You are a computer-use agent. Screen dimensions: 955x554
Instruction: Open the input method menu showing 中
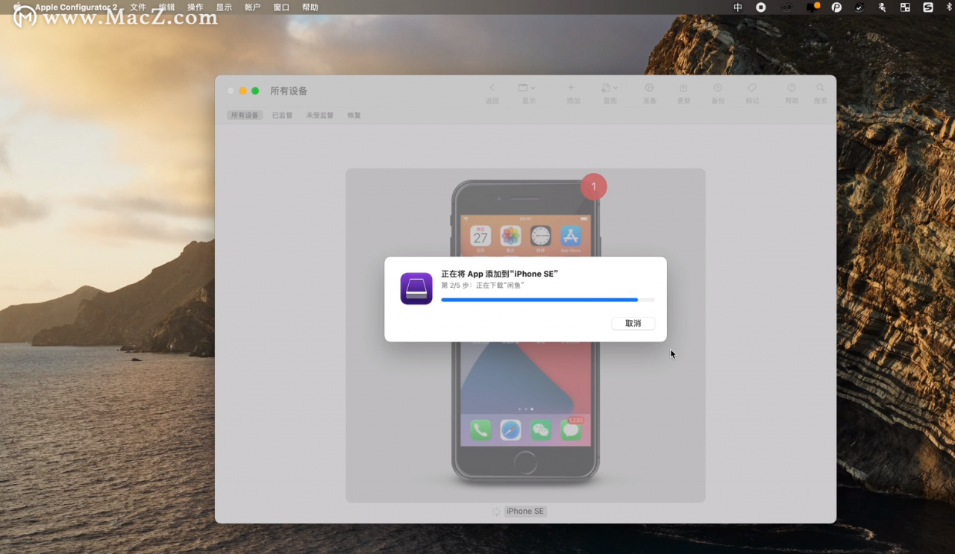738,7
